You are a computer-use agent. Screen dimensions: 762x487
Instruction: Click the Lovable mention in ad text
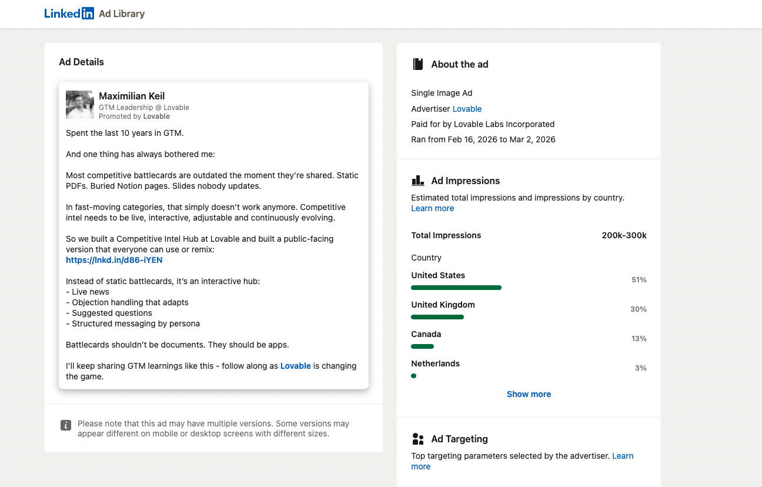(295, 366)
